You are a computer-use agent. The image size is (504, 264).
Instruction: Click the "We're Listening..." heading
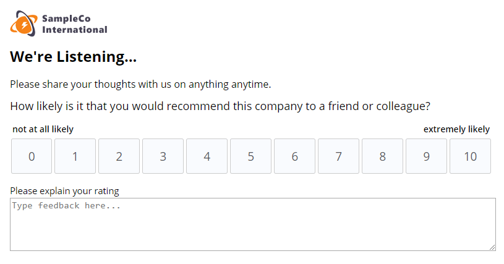[73, 57]
